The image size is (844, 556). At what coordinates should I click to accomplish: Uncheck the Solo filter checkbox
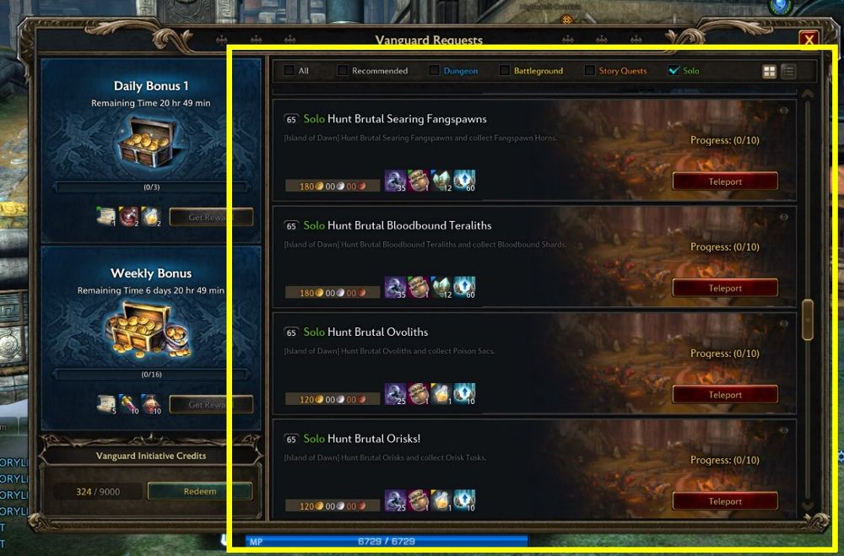(x=674, y=71)
